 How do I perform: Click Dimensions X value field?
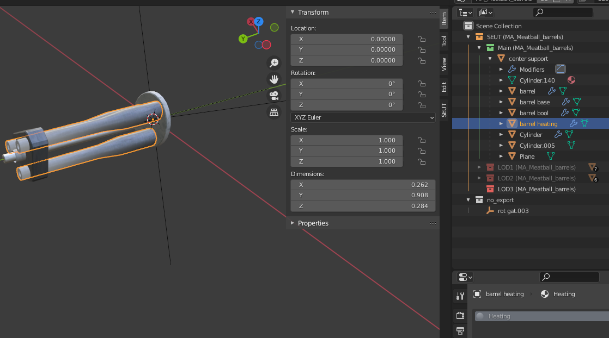(363, 185)
